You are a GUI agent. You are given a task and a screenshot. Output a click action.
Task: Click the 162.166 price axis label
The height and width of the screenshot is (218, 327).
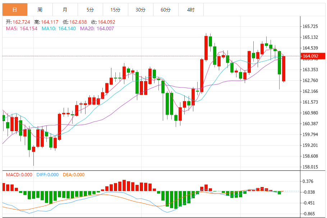point(310,91)
